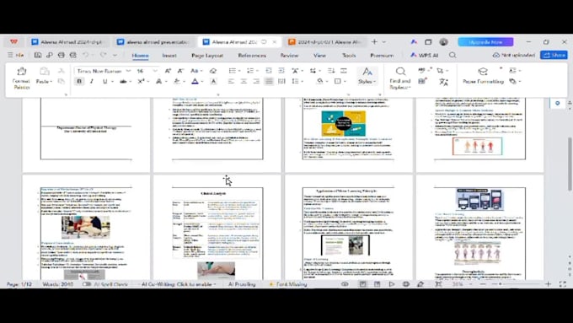Viewport: 573px width, 323px height.
Task: Click the Font Missing warning in status bar
Action: click(x=288, y=284)
